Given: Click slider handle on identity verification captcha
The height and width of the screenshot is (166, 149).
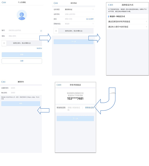Looking at the screenshot, I should click(56, 31).
